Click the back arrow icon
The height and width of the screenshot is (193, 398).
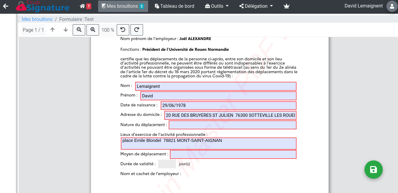tap(5, 6)
